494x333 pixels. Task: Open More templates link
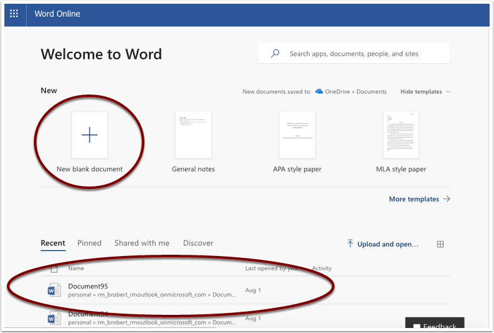coord(414,199)
